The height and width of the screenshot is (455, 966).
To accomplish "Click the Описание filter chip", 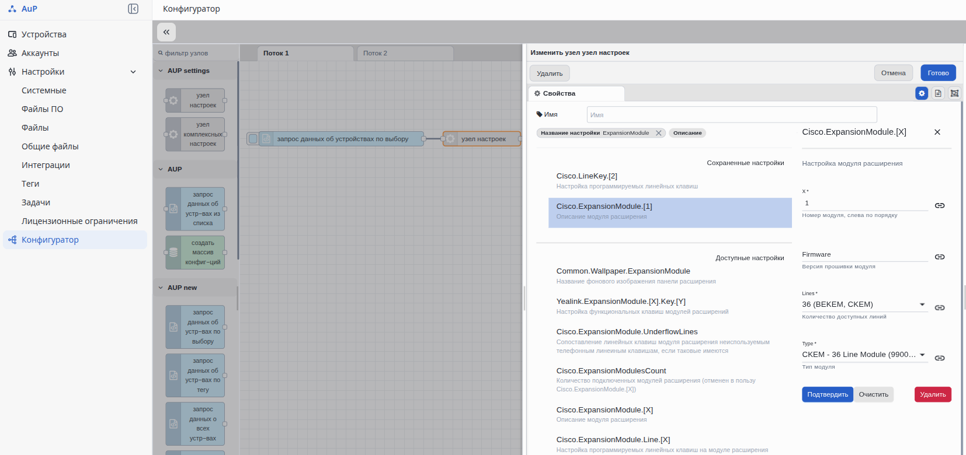I will pos(687,133).
